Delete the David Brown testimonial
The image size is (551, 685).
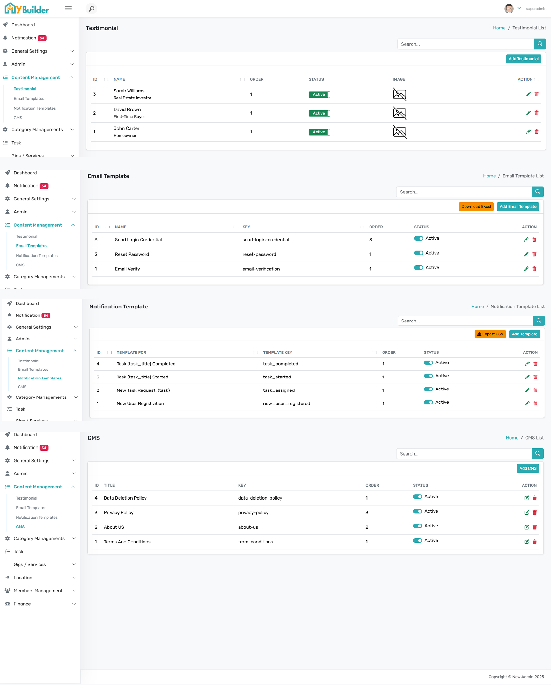(x=536, y=113)
